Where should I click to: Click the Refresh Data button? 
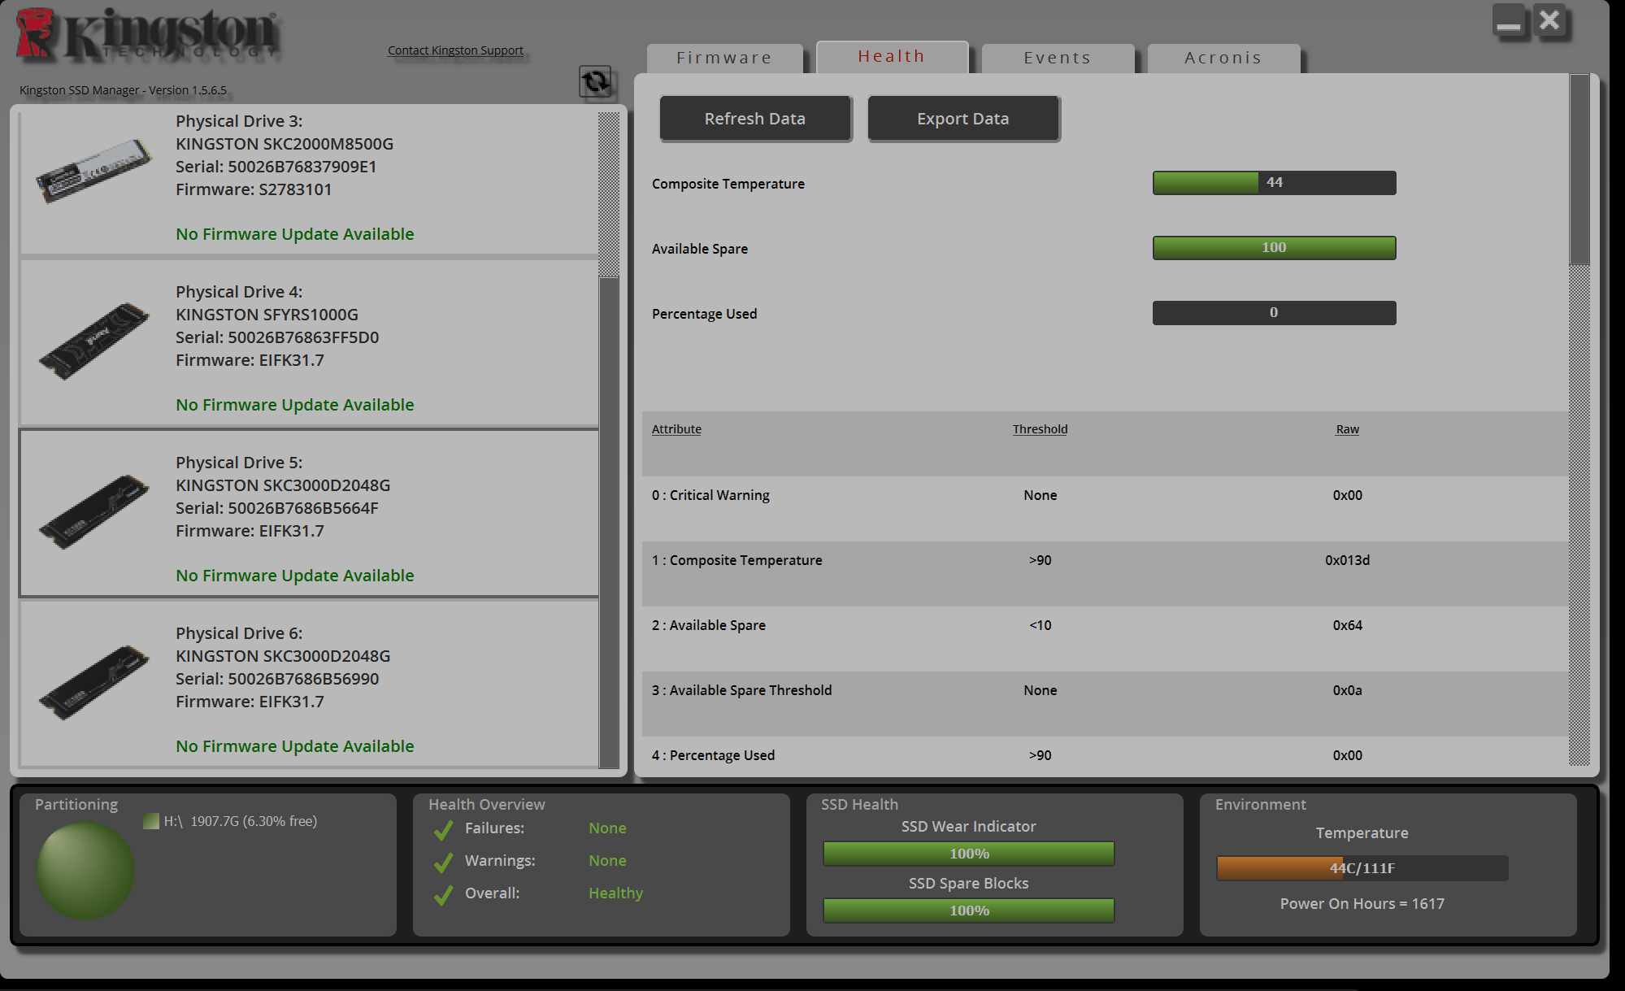pos(755,119)
